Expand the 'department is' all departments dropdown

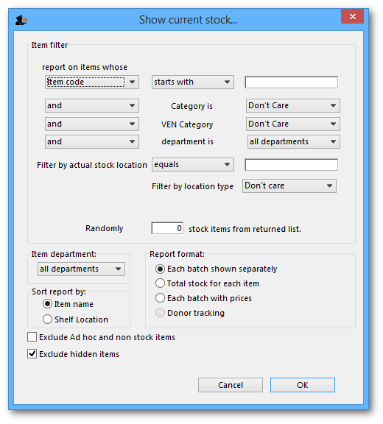pyautogui.click(x=294, y=141)
